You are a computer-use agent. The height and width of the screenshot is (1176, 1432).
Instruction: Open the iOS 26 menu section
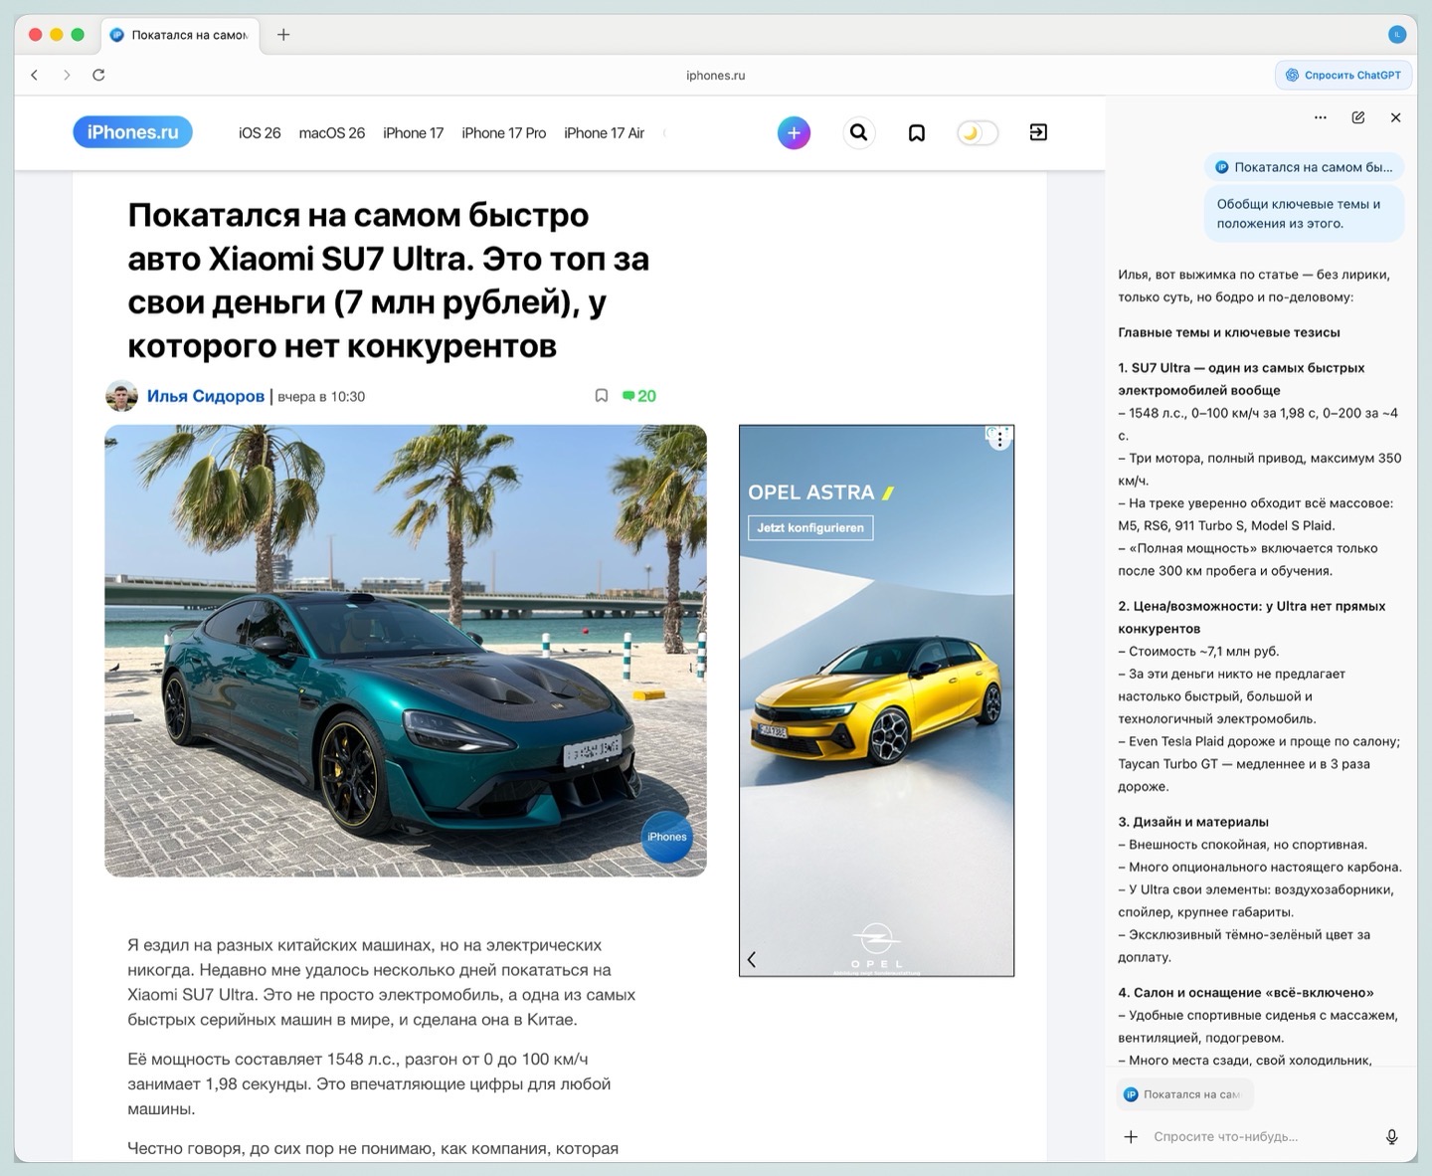pos(260,133)
